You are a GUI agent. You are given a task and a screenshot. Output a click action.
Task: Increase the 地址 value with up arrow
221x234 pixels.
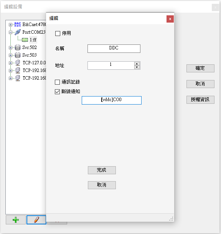tap(137, 64)
